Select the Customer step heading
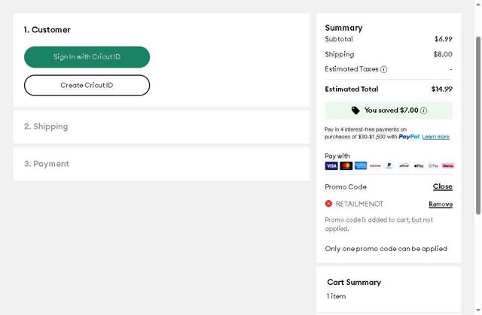Screen dimensions: 482x315 (47, 30)
